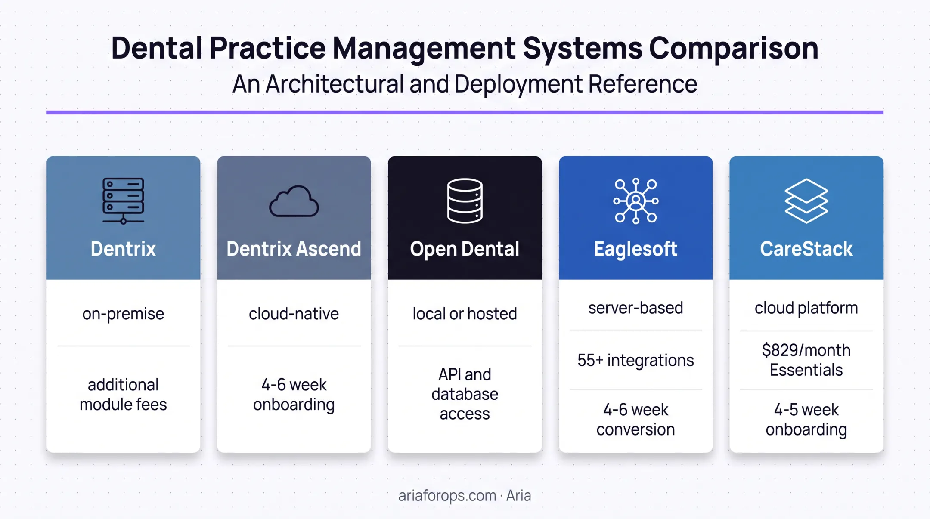Image resolution: width=930 pixels, height=519 pixels.
Task: Click the 'cloud-native' text
Action: (x=294, y=314)
